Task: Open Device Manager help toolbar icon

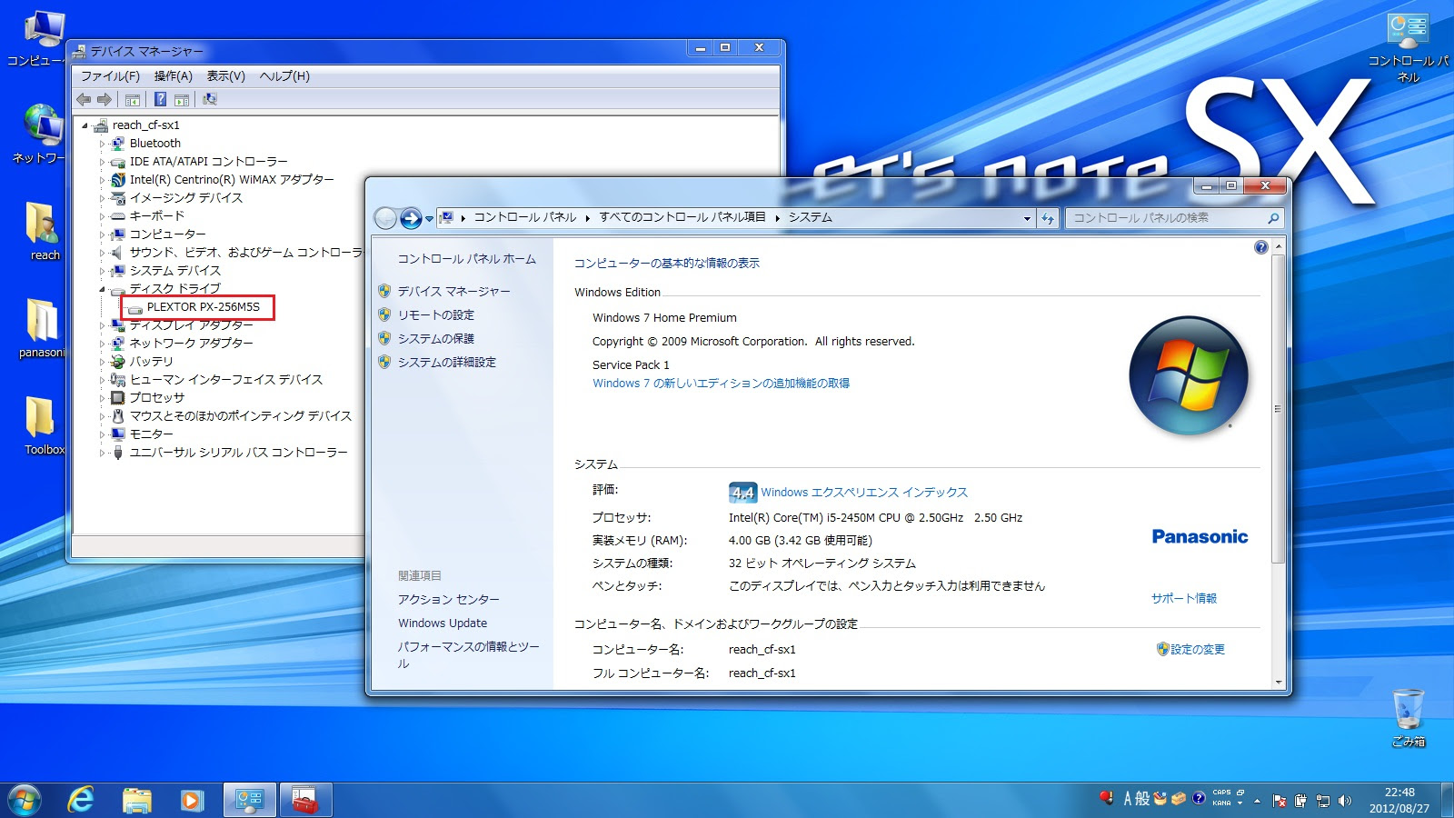Action: coord(160,99)
